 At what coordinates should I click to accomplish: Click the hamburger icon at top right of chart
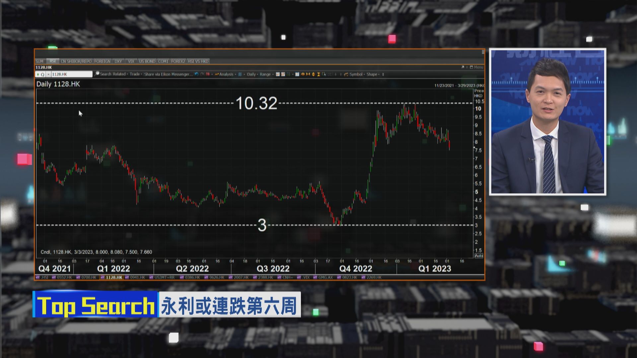pos(483,52)
